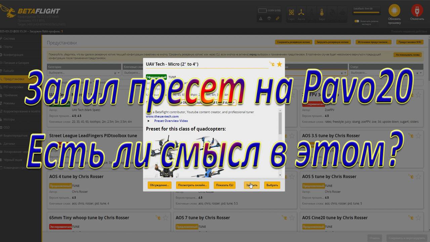
Task: Clear the Статус selection with the x
Action: pos(417,73)
